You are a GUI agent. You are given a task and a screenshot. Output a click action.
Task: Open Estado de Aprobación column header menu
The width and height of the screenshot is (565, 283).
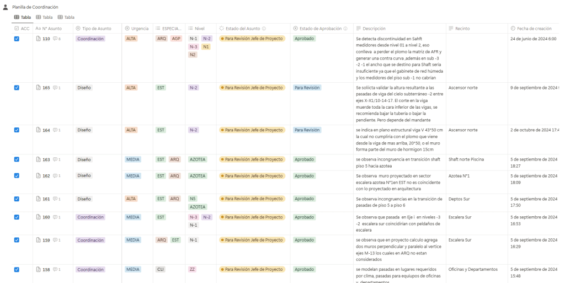point(322,29)
